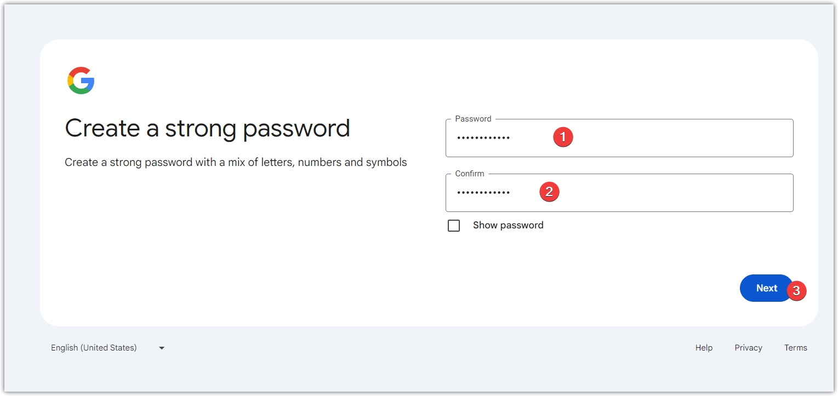Click the "Create a strong password" heading

click(x=207, y=128)
